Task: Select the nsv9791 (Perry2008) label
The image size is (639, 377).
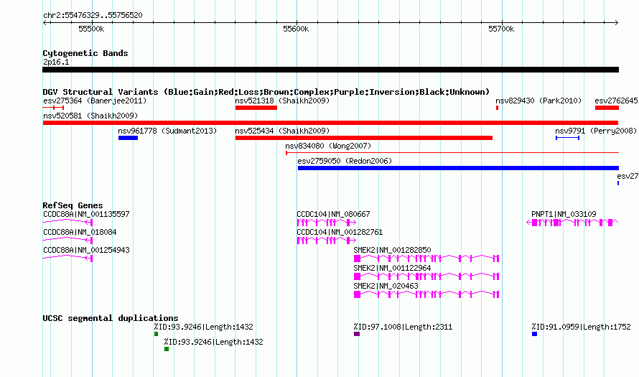Action: (x=596, y=131)
